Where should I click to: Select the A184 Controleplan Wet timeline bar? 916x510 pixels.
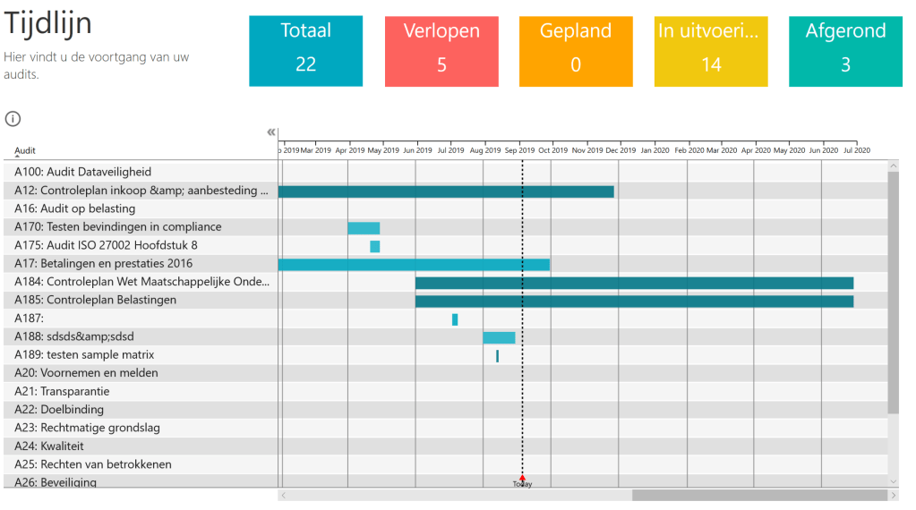coord(633,283)
